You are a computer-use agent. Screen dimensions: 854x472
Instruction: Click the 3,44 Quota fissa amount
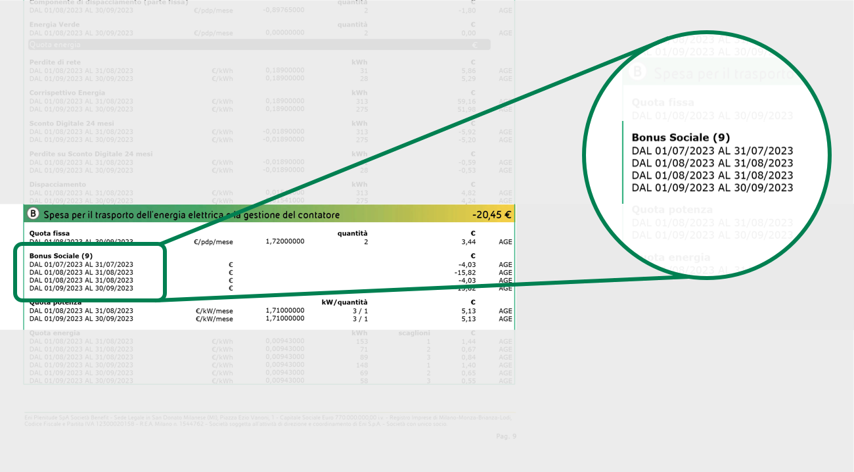(x=467, y=242)
